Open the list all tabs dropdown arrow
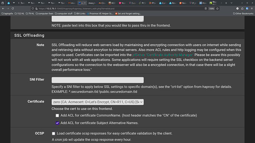The height and width of the screenshot is (143, 255). point(231,3)
